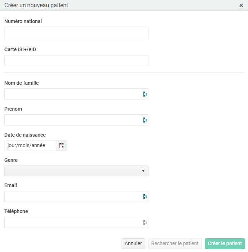
Task: Click the Numéro national label text
Action: 23,21
